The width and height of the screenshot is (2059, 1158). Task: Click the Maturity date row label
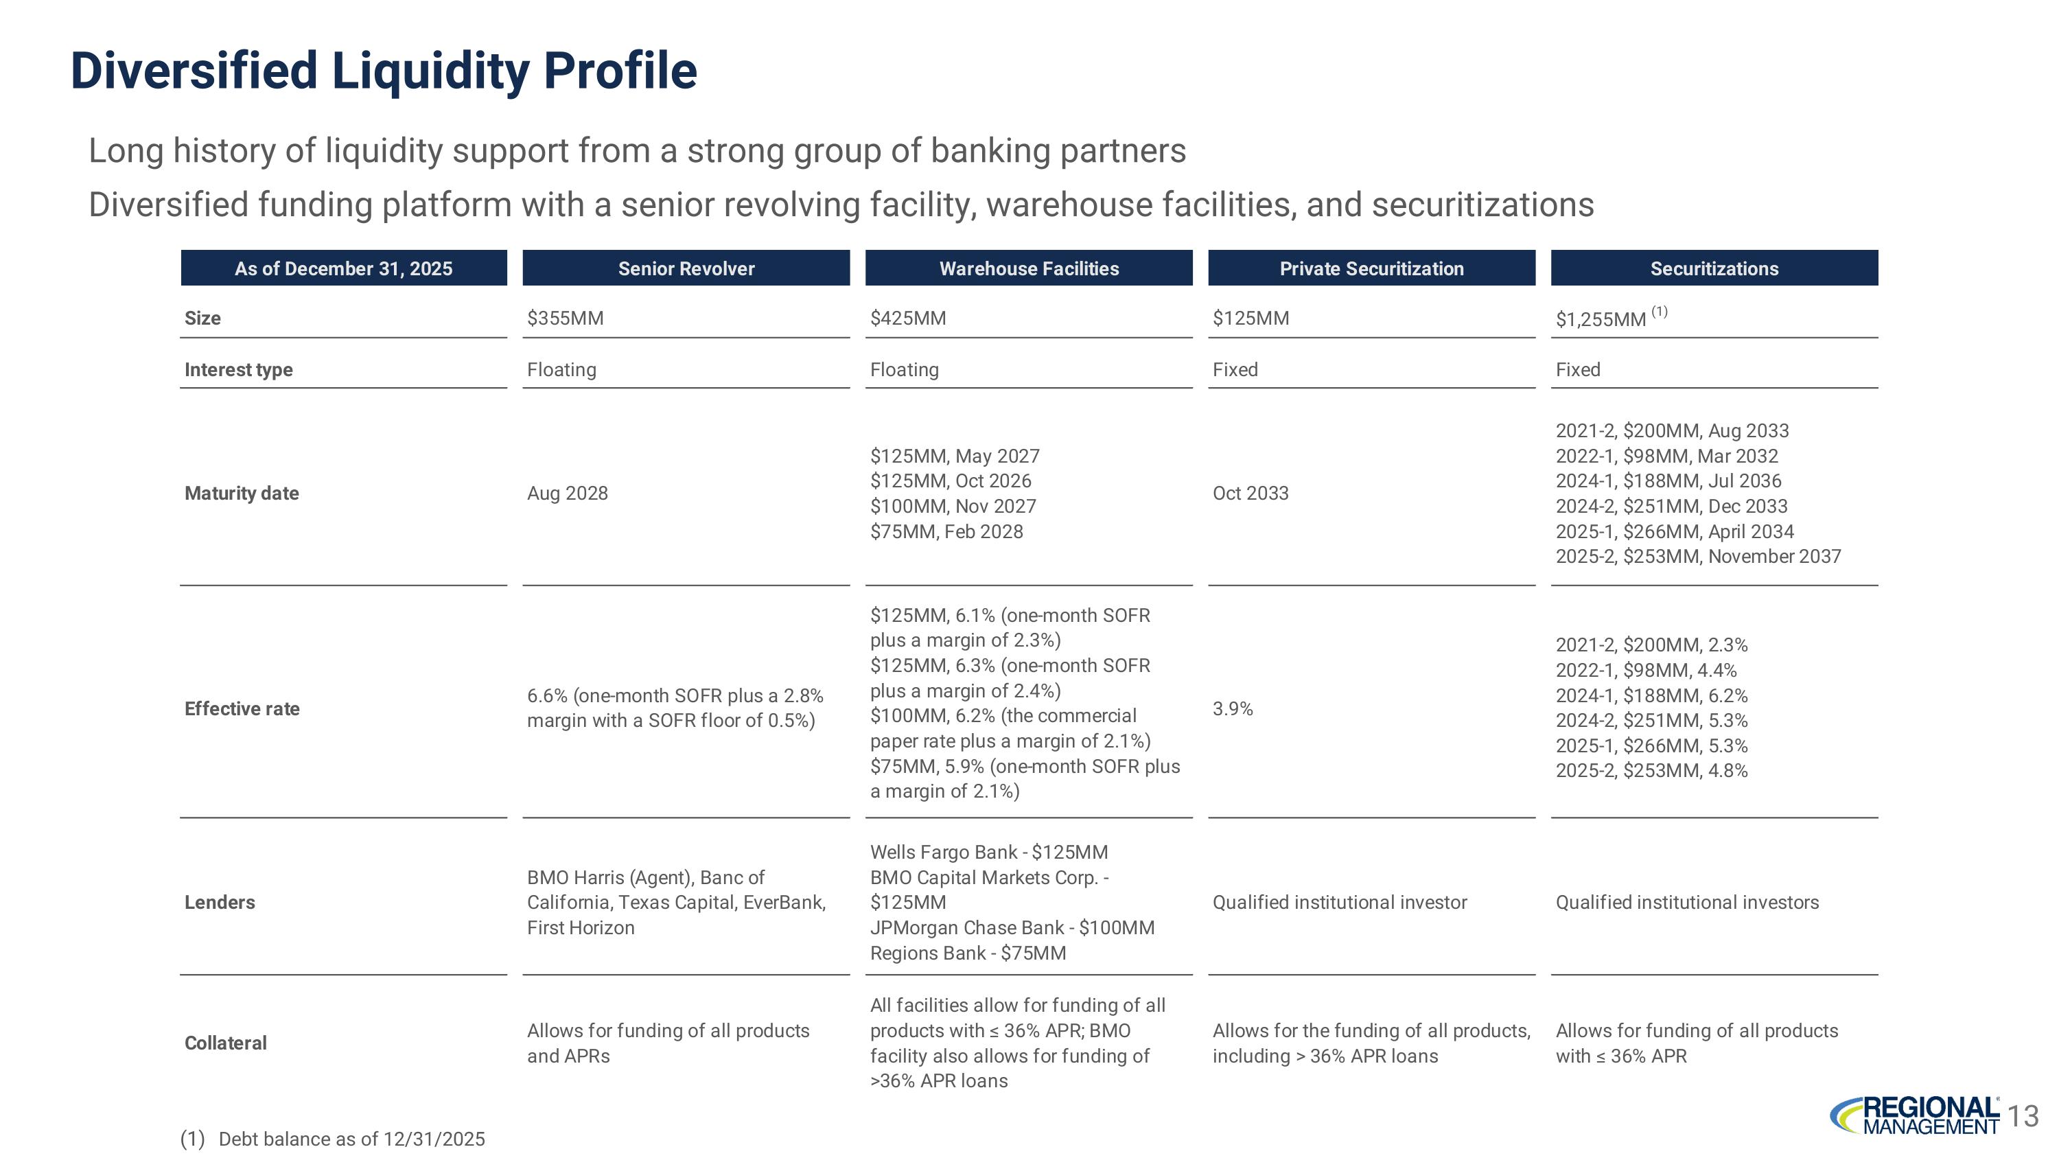point(242,493)
